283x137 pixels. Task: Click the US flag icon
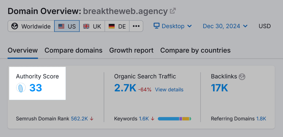(61, 26)
